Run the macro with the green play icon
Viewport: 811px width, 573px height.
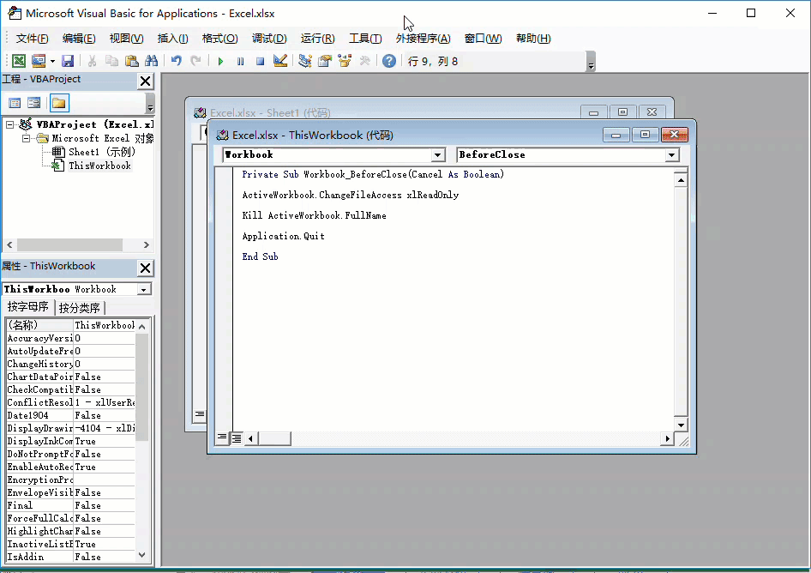pos(220,61)
